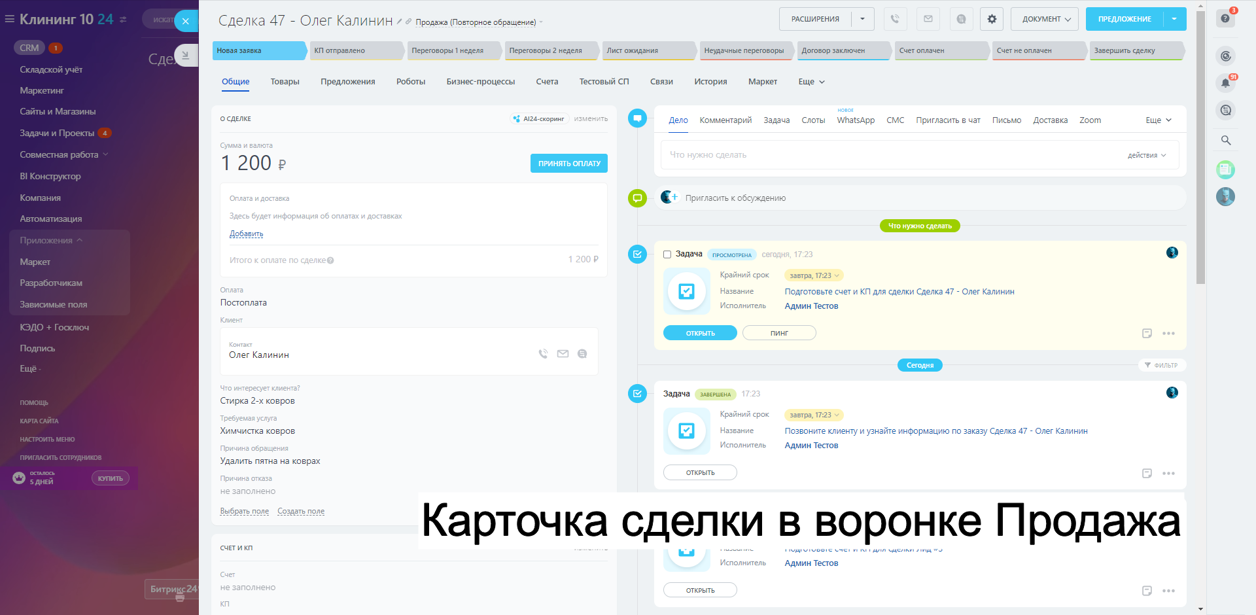The width and height of the screenshot is (1256, 615).
Task: Click the Завершить сделку stage
Action: tap(1137, 50)
